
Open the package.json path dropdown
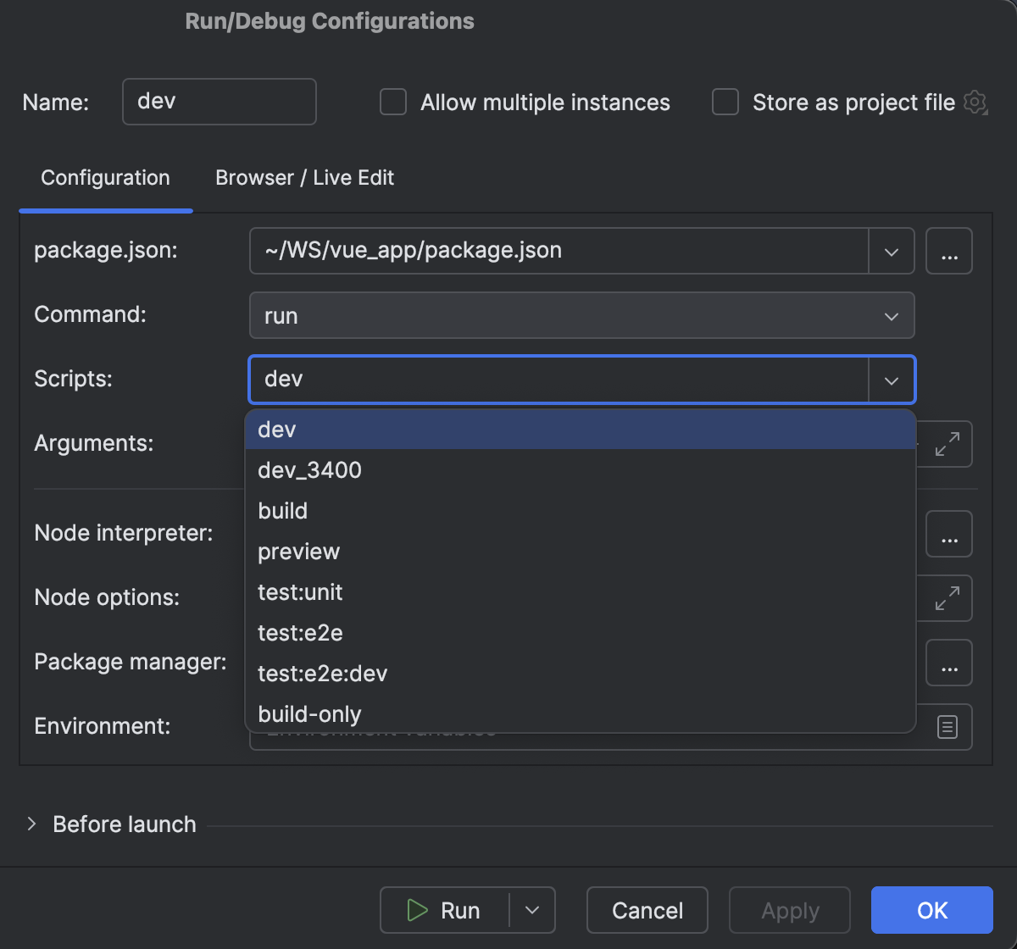[x=891, y=251]
